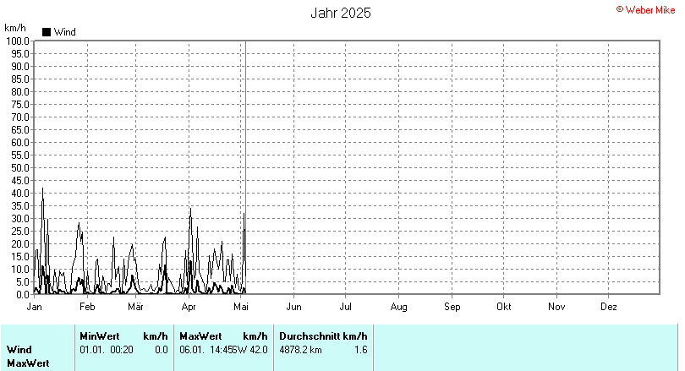Screen dimensions: 685x371
Task: Click the 35.0 y-axis value
Action: tap(19, 206)
